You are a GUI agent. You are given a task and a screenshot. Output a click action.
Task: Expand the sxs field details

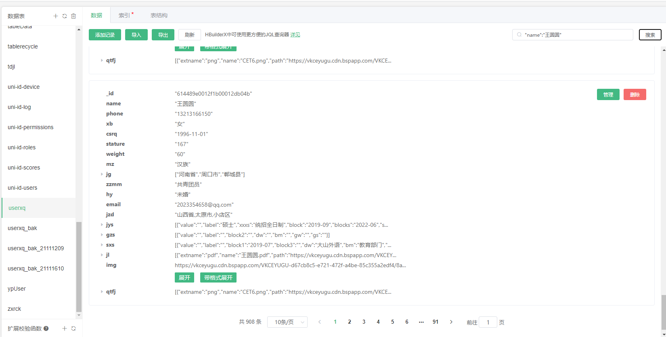click(102, 245)
